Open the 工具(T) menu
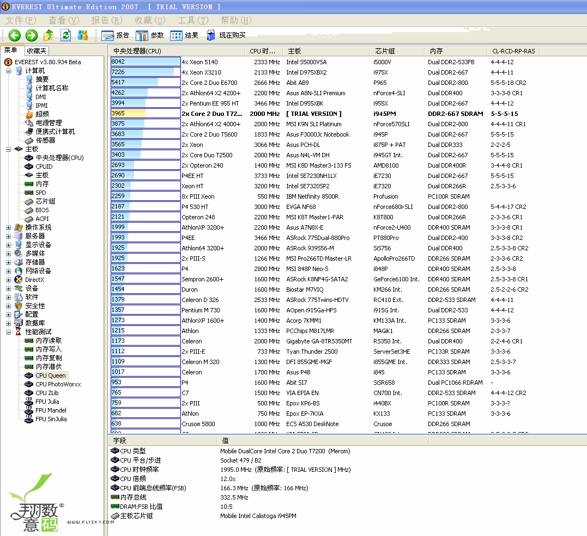 point(193,20)
